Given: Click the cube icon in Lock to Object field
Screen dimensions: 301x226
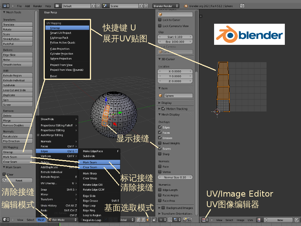Looking at the screenshot, I should 161,14.
